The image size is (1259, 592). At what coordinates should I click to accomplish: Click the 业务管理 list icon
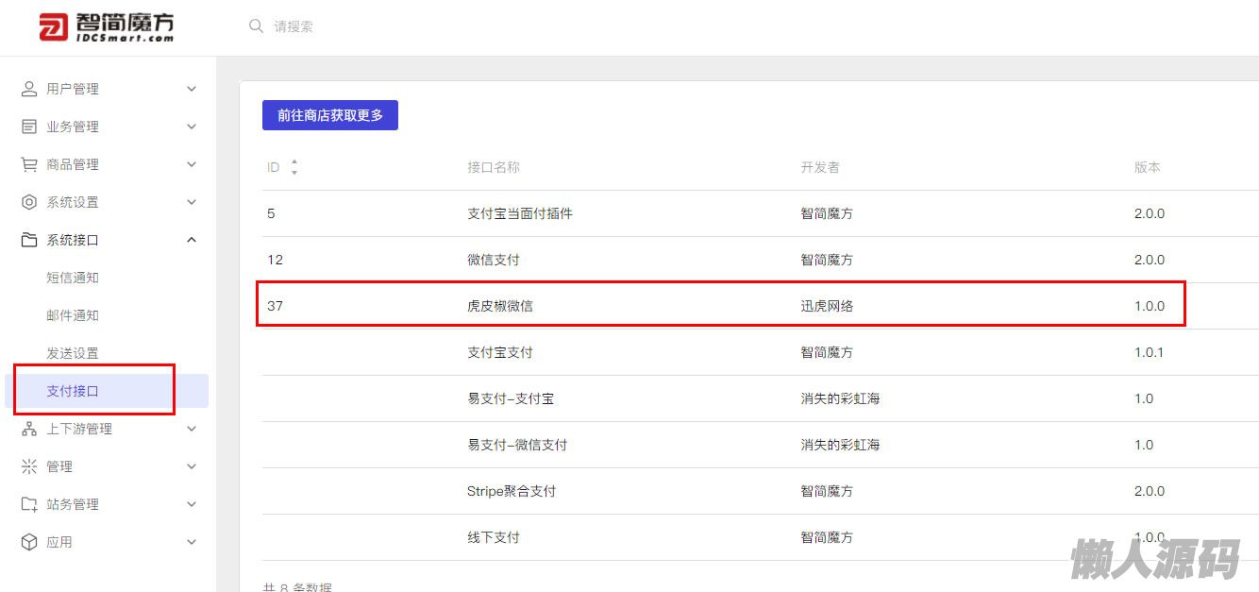[29, 127]
